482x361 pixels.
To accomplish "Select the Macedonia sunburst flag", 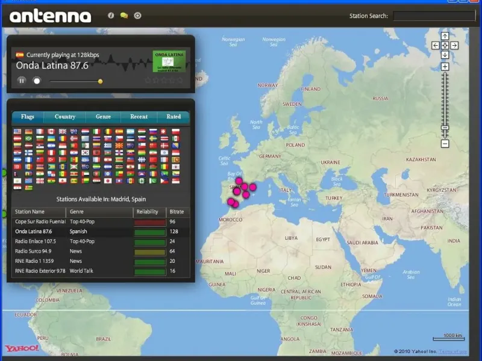I will (119, 146).
